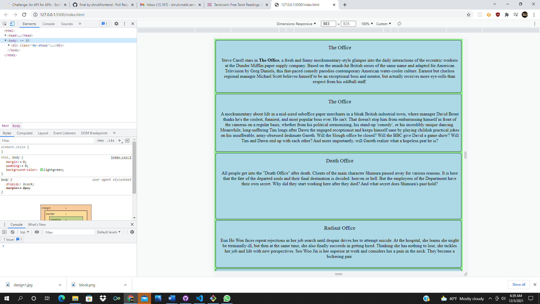
Task: Switch to the Computed styles tab
Action: (x=24, y=133)
